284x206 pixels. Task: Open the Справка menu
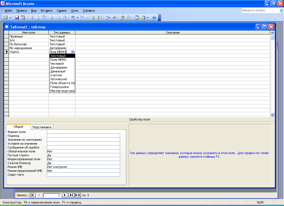click(88, 11)
